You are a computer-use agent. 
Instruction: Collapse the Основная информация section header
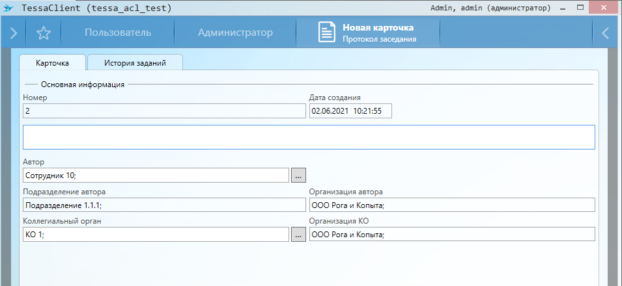pyautogui.click(x=82, y=84)
